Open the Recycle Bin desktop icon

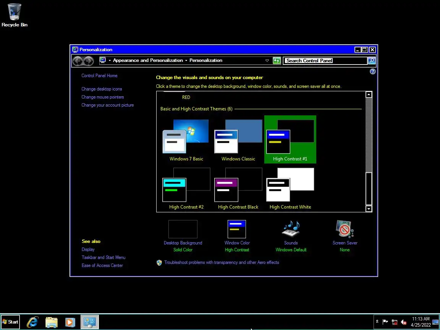pyautogui.click(x=14, y=15)
